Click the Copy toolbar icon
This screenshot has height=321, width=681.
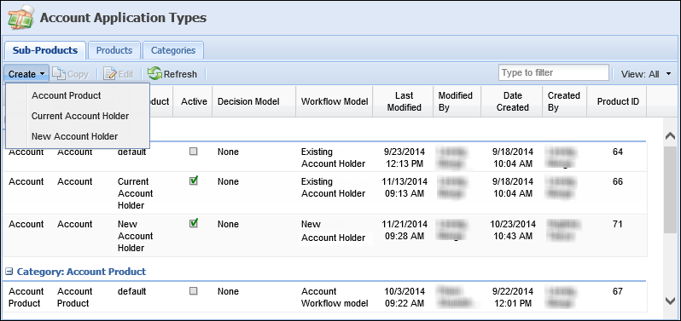(59, 74)
